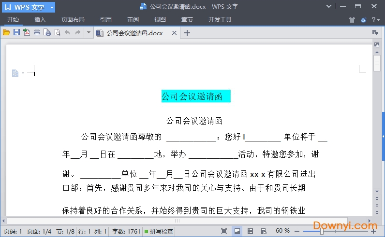Select page layout view icon
This screenshot has width=385, height=237.
click(237, 231)
